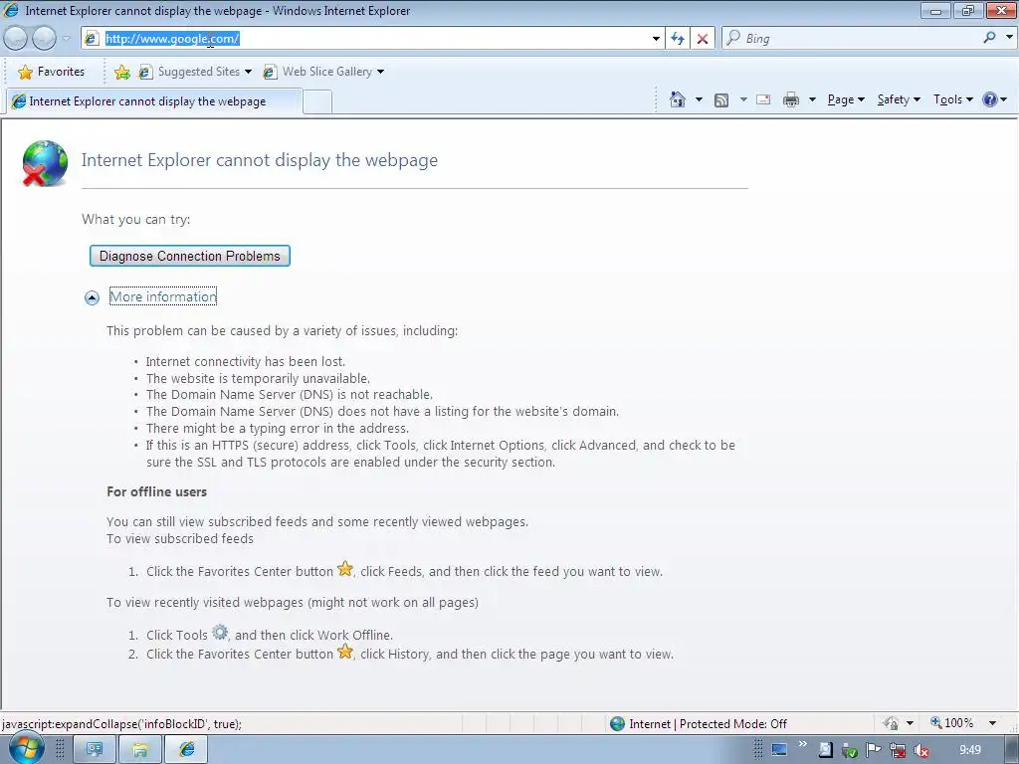Open Suggested Sites in the favorites bar
Image resolution: width=1019 pixels, height=764 pixels.
coord(189,72)
